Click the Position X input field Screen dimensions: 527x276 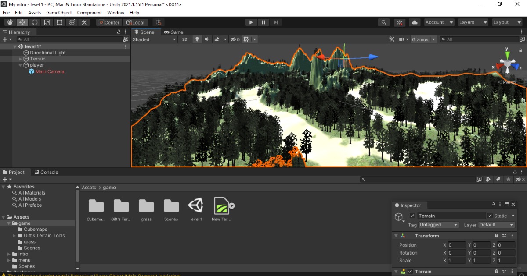tap(456, 245)
